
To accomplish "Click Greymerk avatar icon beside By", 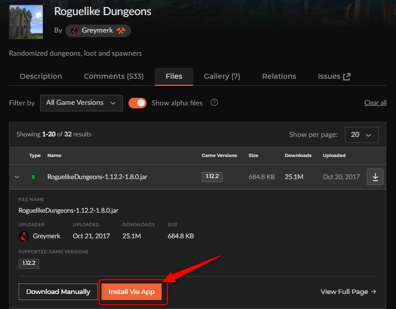I will pyautogui.click(x=74, y=31).
